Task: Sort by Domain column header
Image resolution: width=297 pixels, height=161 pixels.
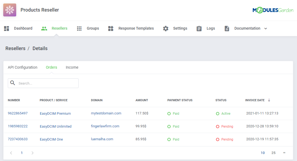Action: pos(97,100)
